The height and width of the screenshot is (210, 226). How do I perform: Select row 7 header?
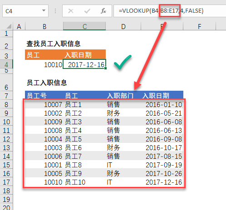[6, 95]
